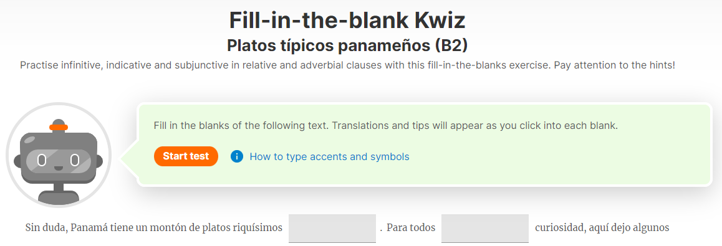Click the orange Start test button
This screenshot has height=246, width=722.
point(186,156)
